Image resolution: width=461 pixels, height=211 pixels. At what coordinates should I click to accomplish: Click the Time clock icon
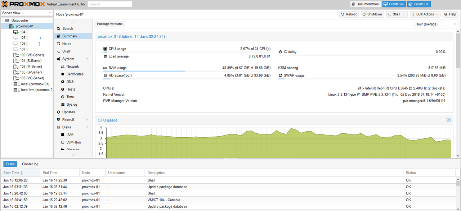tap(63, 97)
